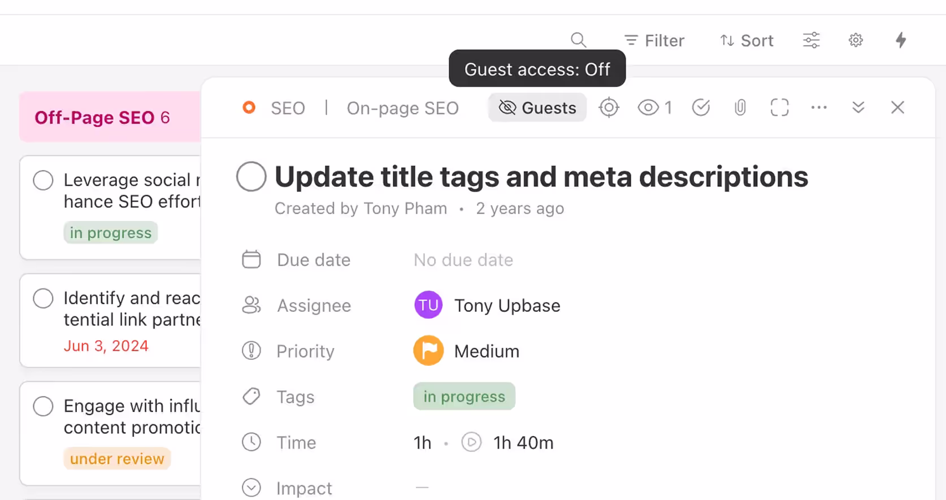Viewport: 946px width, 500px height.
Task: Expand task to full screen
Action: 779,107
